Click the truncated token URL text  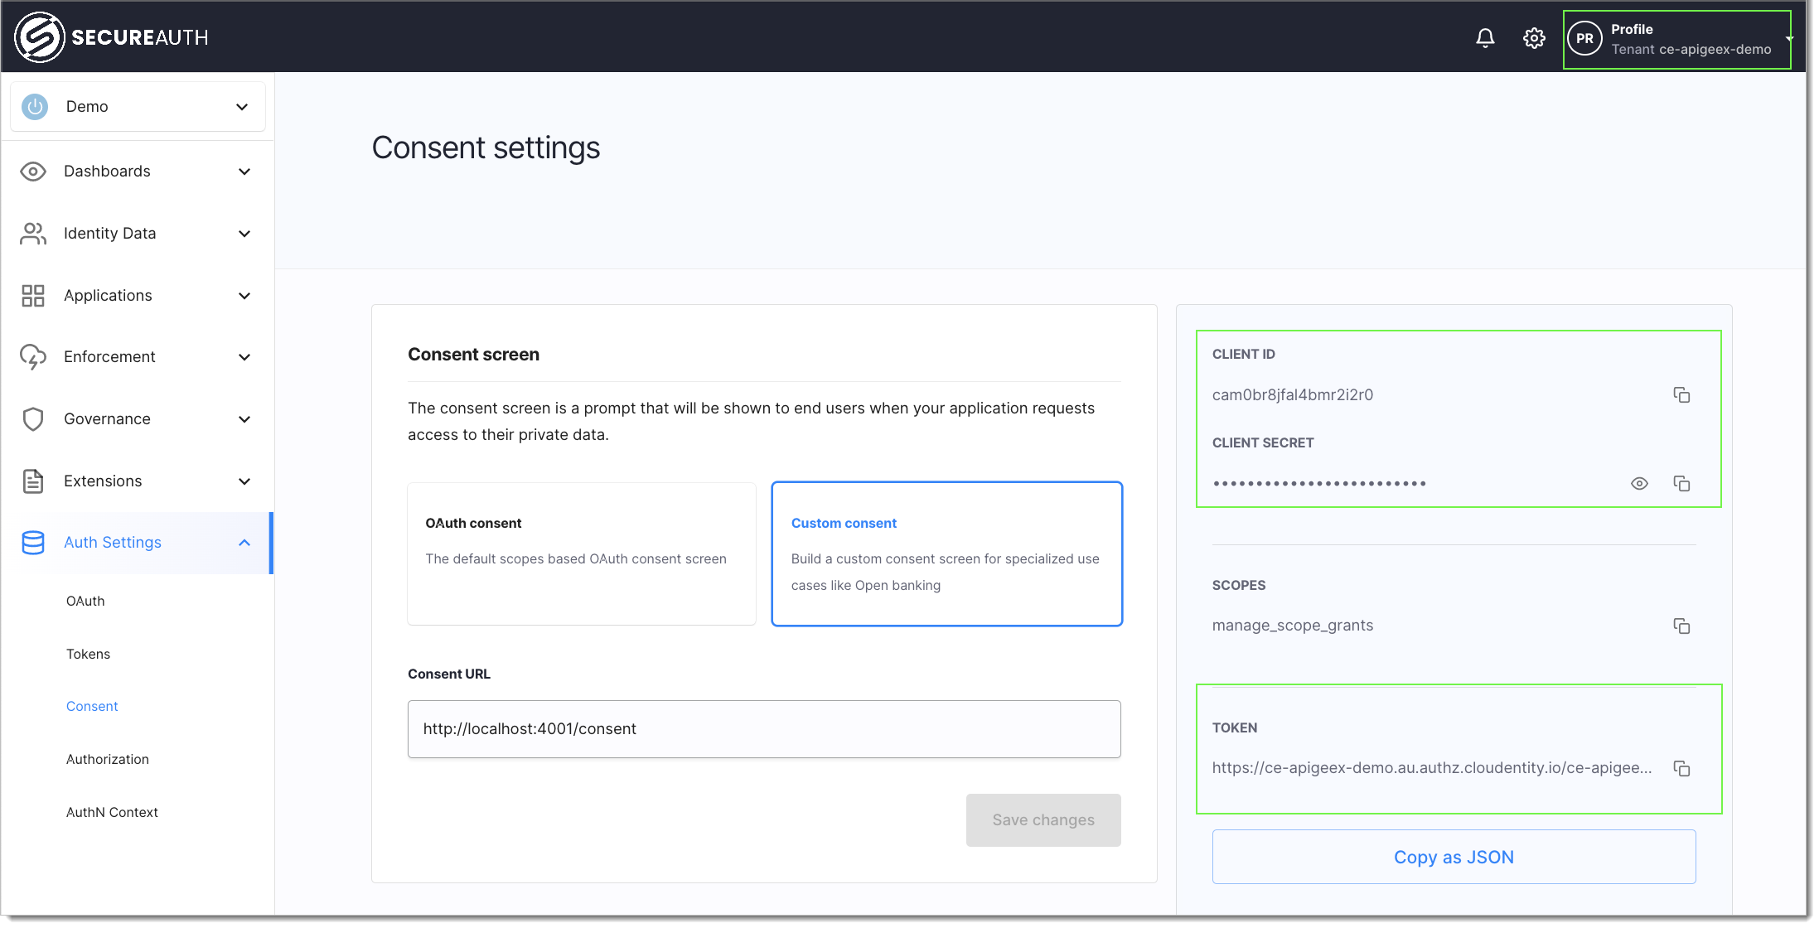tap(1432, 768)
